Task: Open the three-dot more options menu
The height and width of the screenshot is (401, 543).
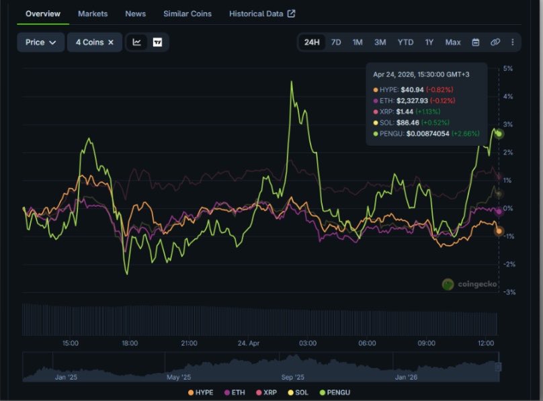Action: 513,42
